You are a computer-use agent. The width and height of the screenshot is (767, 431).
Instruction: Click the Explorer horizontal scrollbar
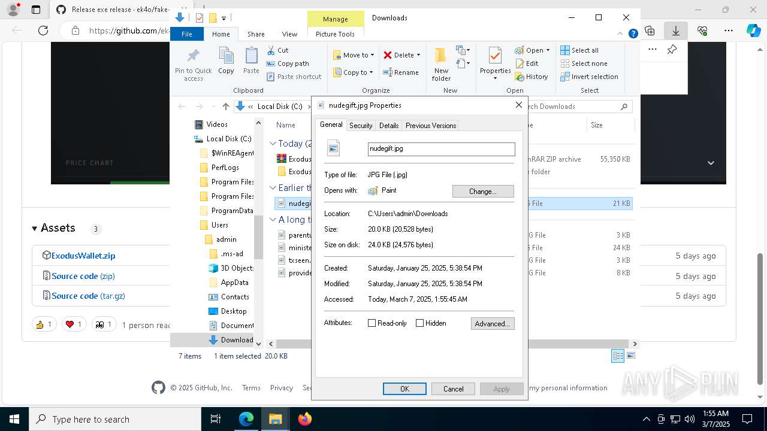[452, 344]
